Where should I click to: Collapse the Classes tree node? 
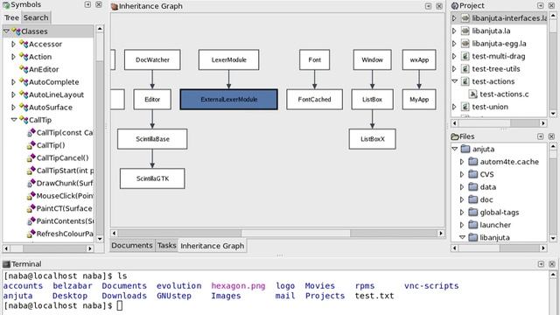[x=6, y=31]
